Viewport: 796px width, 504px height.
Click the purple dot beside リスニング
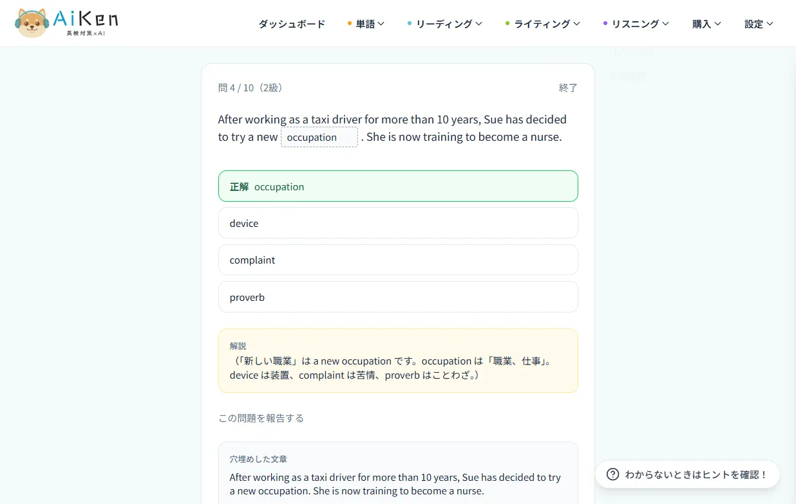(605, 24)
